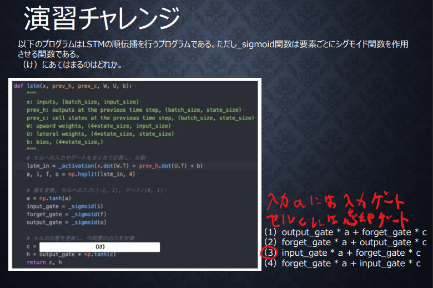Select answer option (2) forget_gate * a + output_gate * c
Viewport: 433px width, 288px height.
[345, 242]
